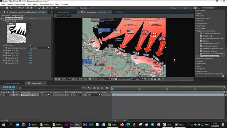This screenshot has height=128, width=227.
Task: Select the Selection arrow tool
Action: click(x=3, y=8)
